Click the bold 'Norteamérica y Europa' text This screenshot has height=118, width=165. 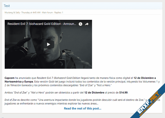19,82
